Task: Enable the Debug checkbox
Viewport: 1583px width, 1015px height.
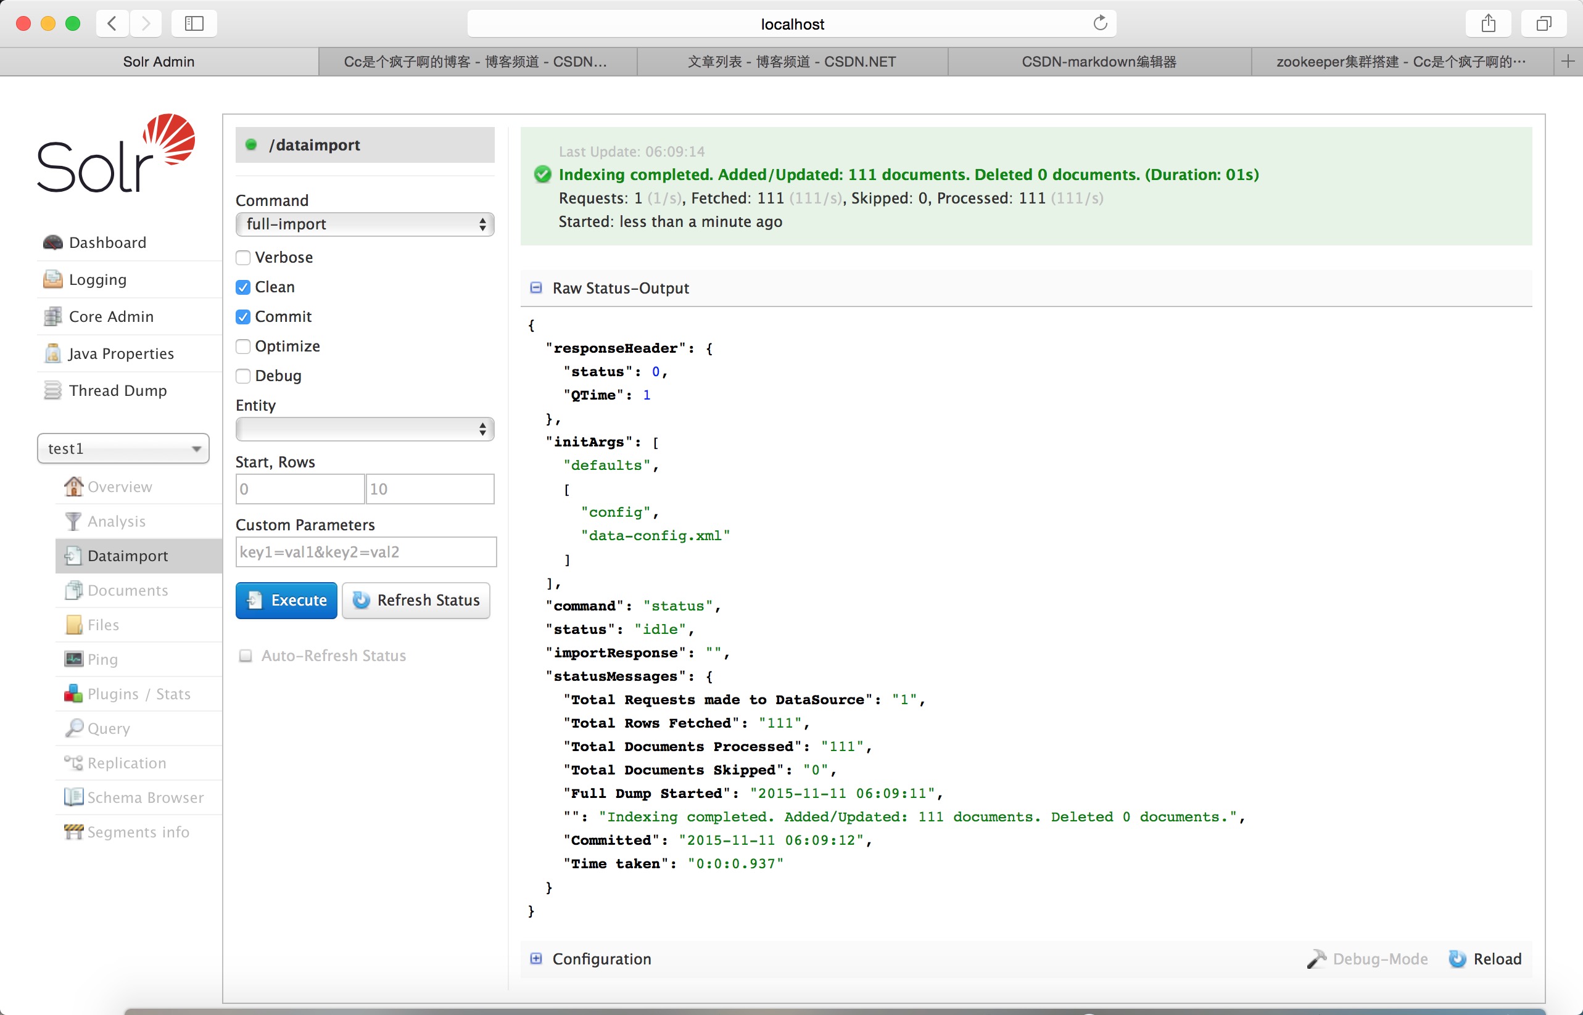Action: [243, 376]
